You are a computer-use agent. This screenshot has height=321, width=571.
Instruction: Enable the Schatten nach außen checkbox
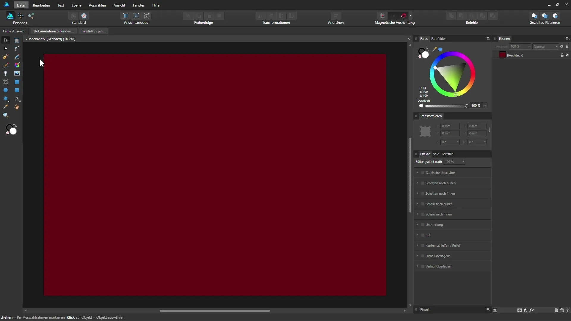pos(423,183)
